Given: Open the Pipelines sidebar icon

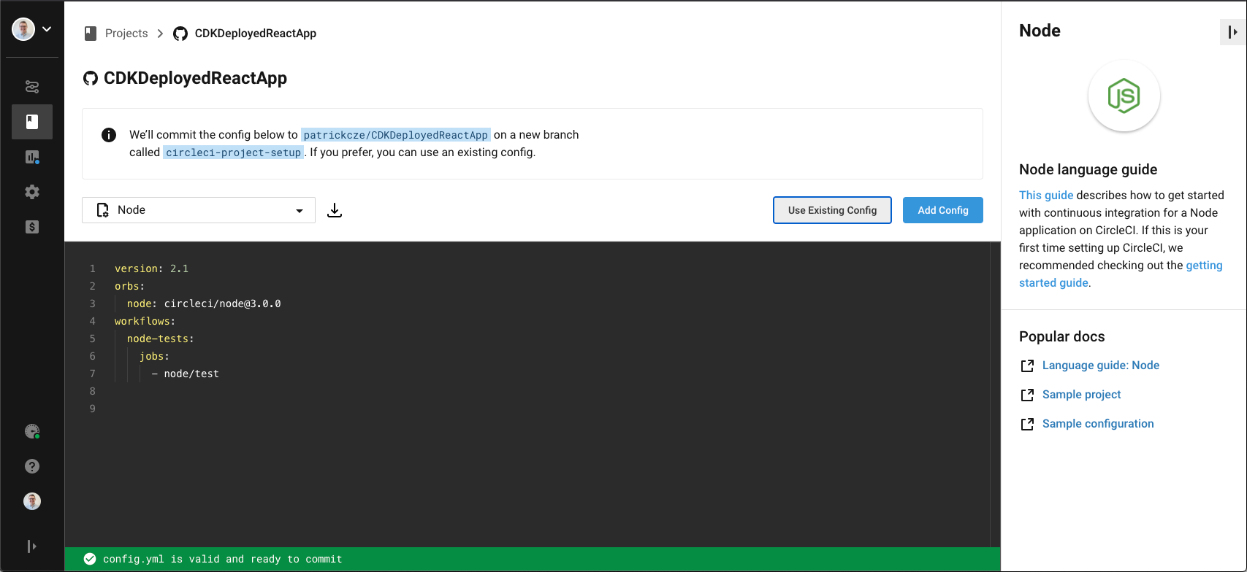Looking at the screenshot, I should 32,87.
